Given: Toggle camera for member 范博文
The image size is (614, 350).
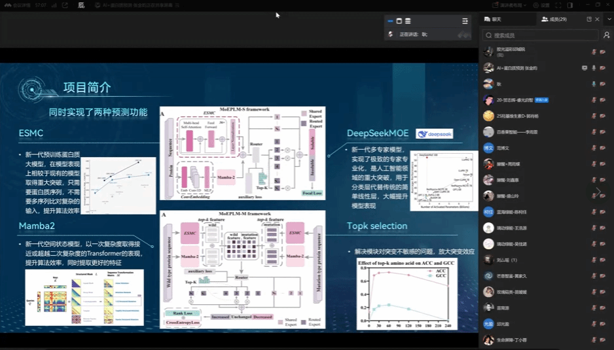Looking at the screenshot, I should tap(603, 148).
